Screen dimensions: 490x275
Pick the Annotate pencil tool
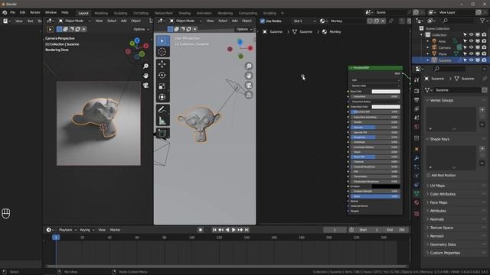(x=162, y=110)
